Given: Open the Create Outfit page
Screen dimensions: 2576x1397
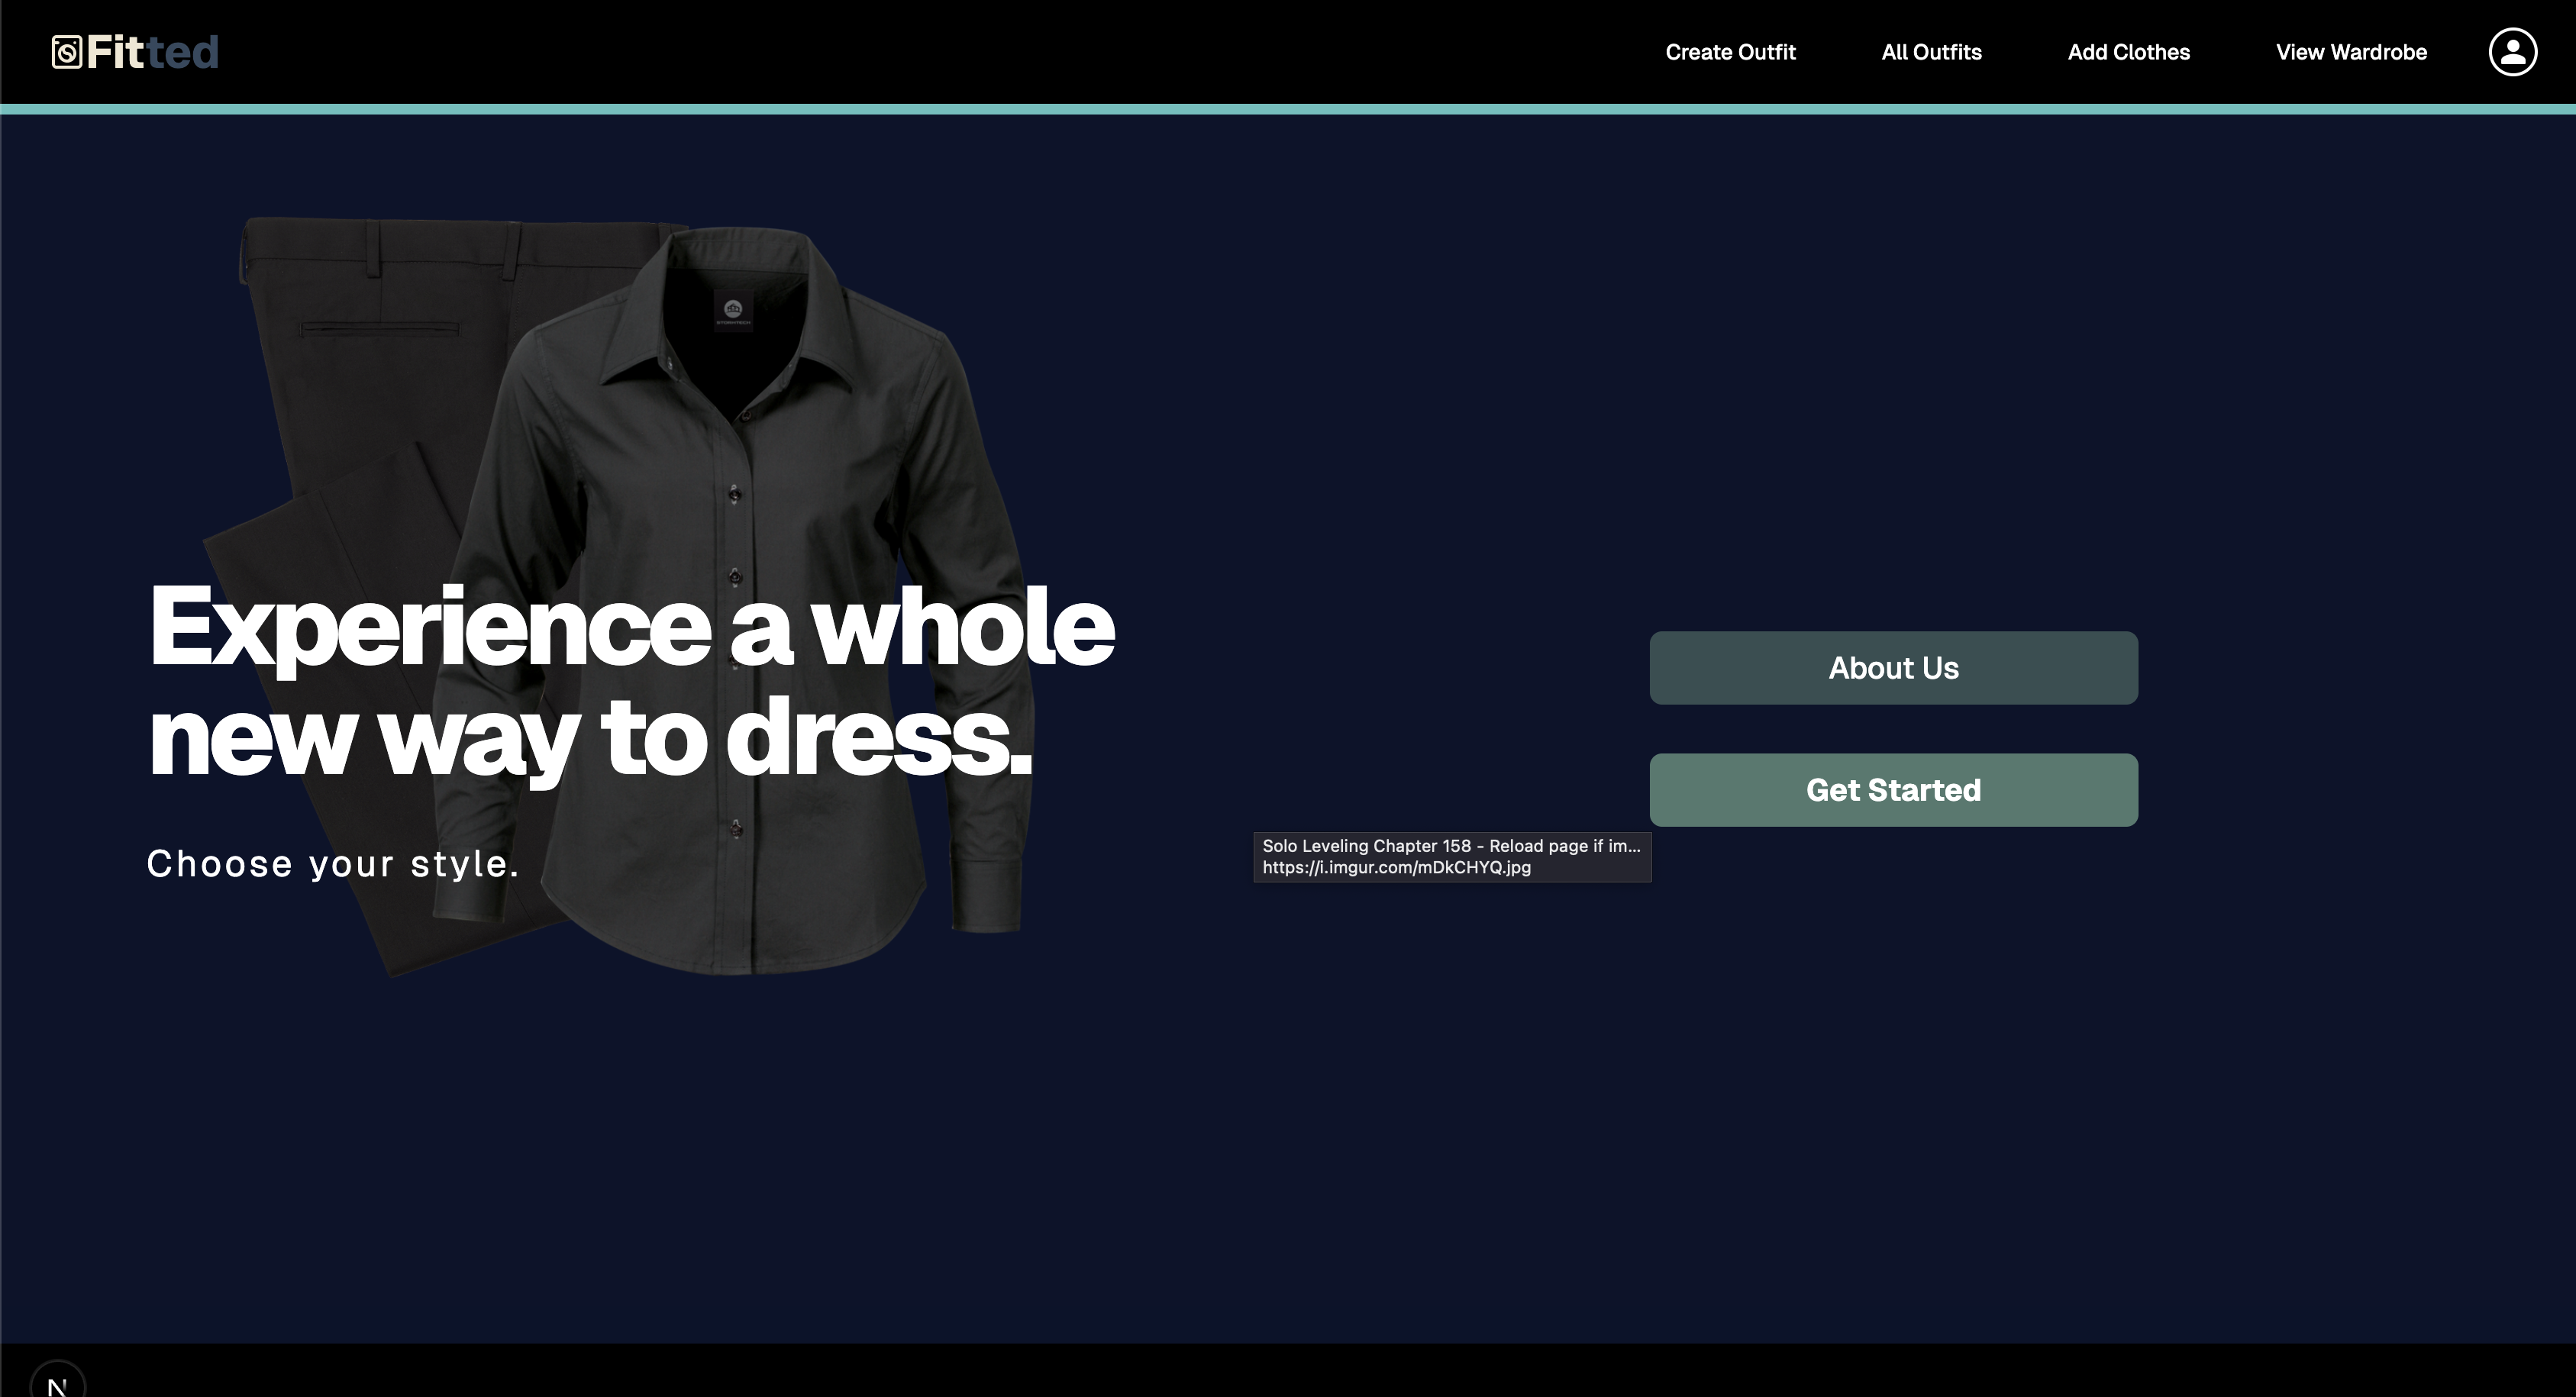Looking at the screenshot, I should pos(1730,52).
